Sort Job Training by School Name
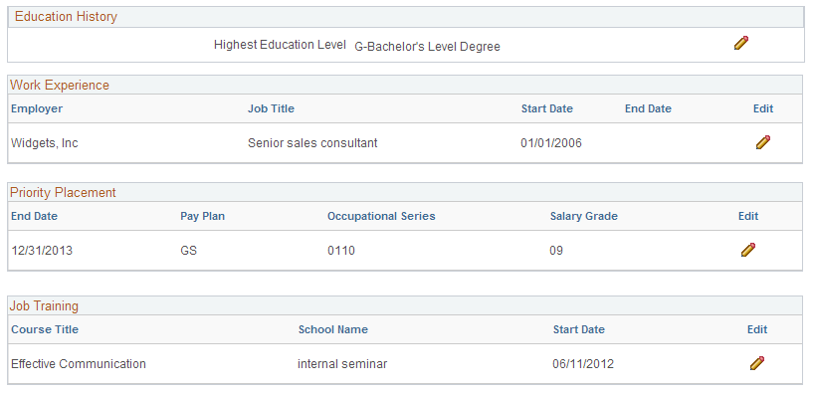The image size is (815, 393). point(333,329)
